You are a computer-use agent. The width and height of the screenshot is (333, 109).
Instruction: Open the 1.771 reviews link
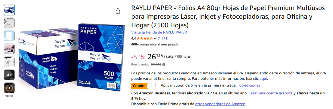[x=163, y=38]
